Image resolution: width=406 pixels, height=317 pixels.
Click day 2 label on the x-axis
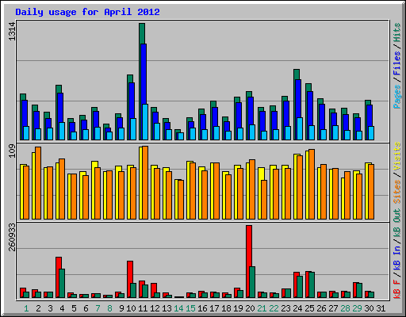[x=38, y=308]
